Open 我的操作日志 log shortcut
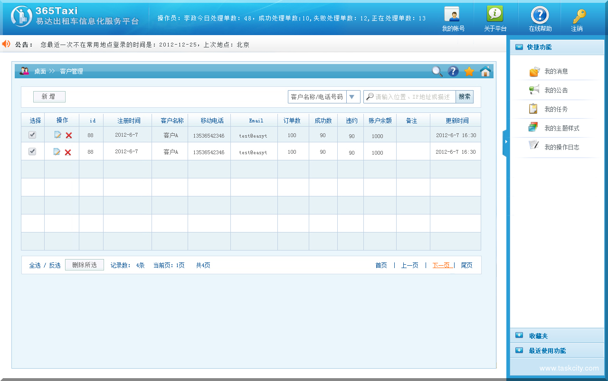Image resolution: width=608 pixels, height=381 pixels. click(554, 147)
